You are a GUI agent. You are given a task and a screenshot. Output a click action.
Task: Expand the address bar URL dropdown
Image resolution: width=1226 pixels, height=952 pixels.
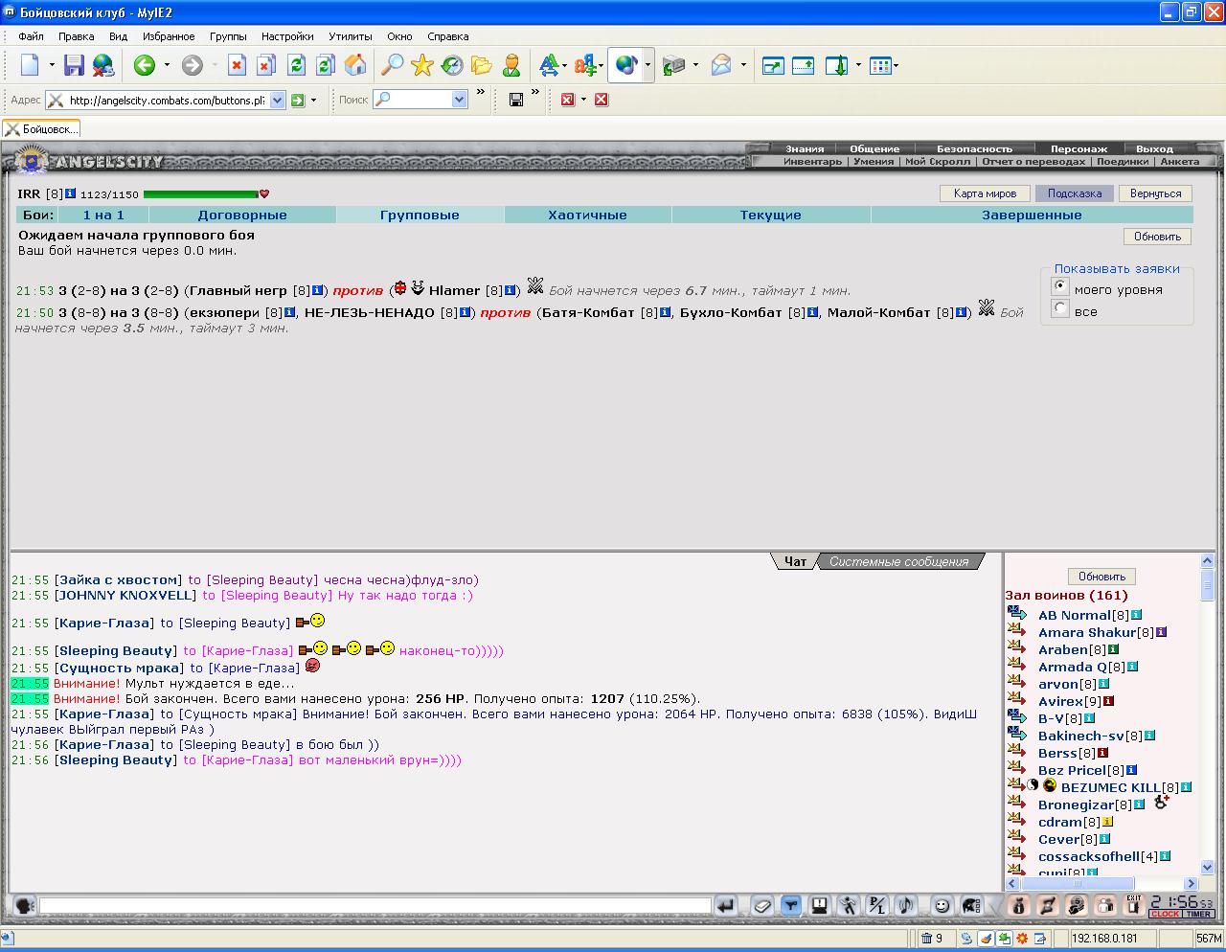click(x=278, y=100)
